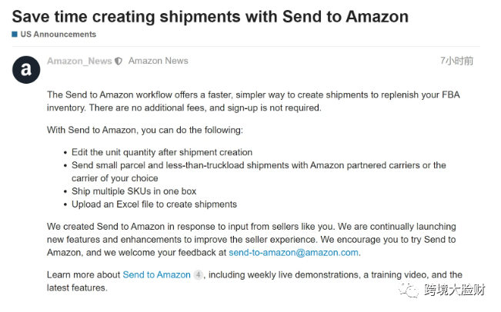Click the small parcel shipments bullet text
501x312 pixels.
(259, 171)
